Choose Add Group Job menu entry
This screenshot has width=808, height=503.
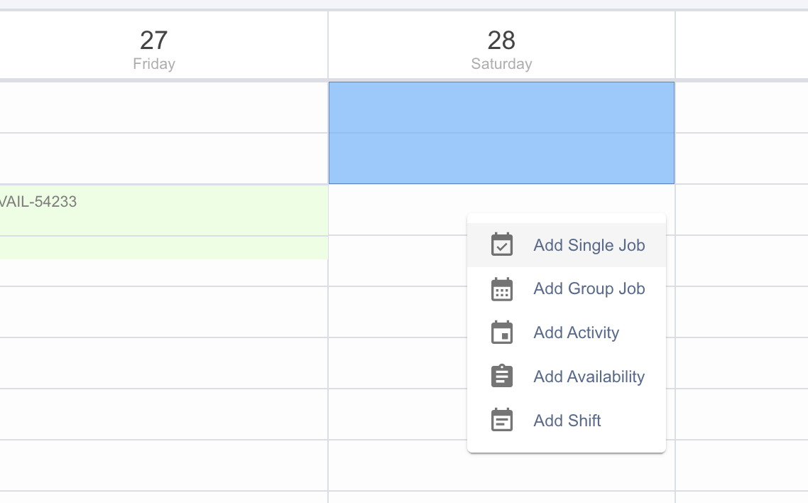point(567,288)
